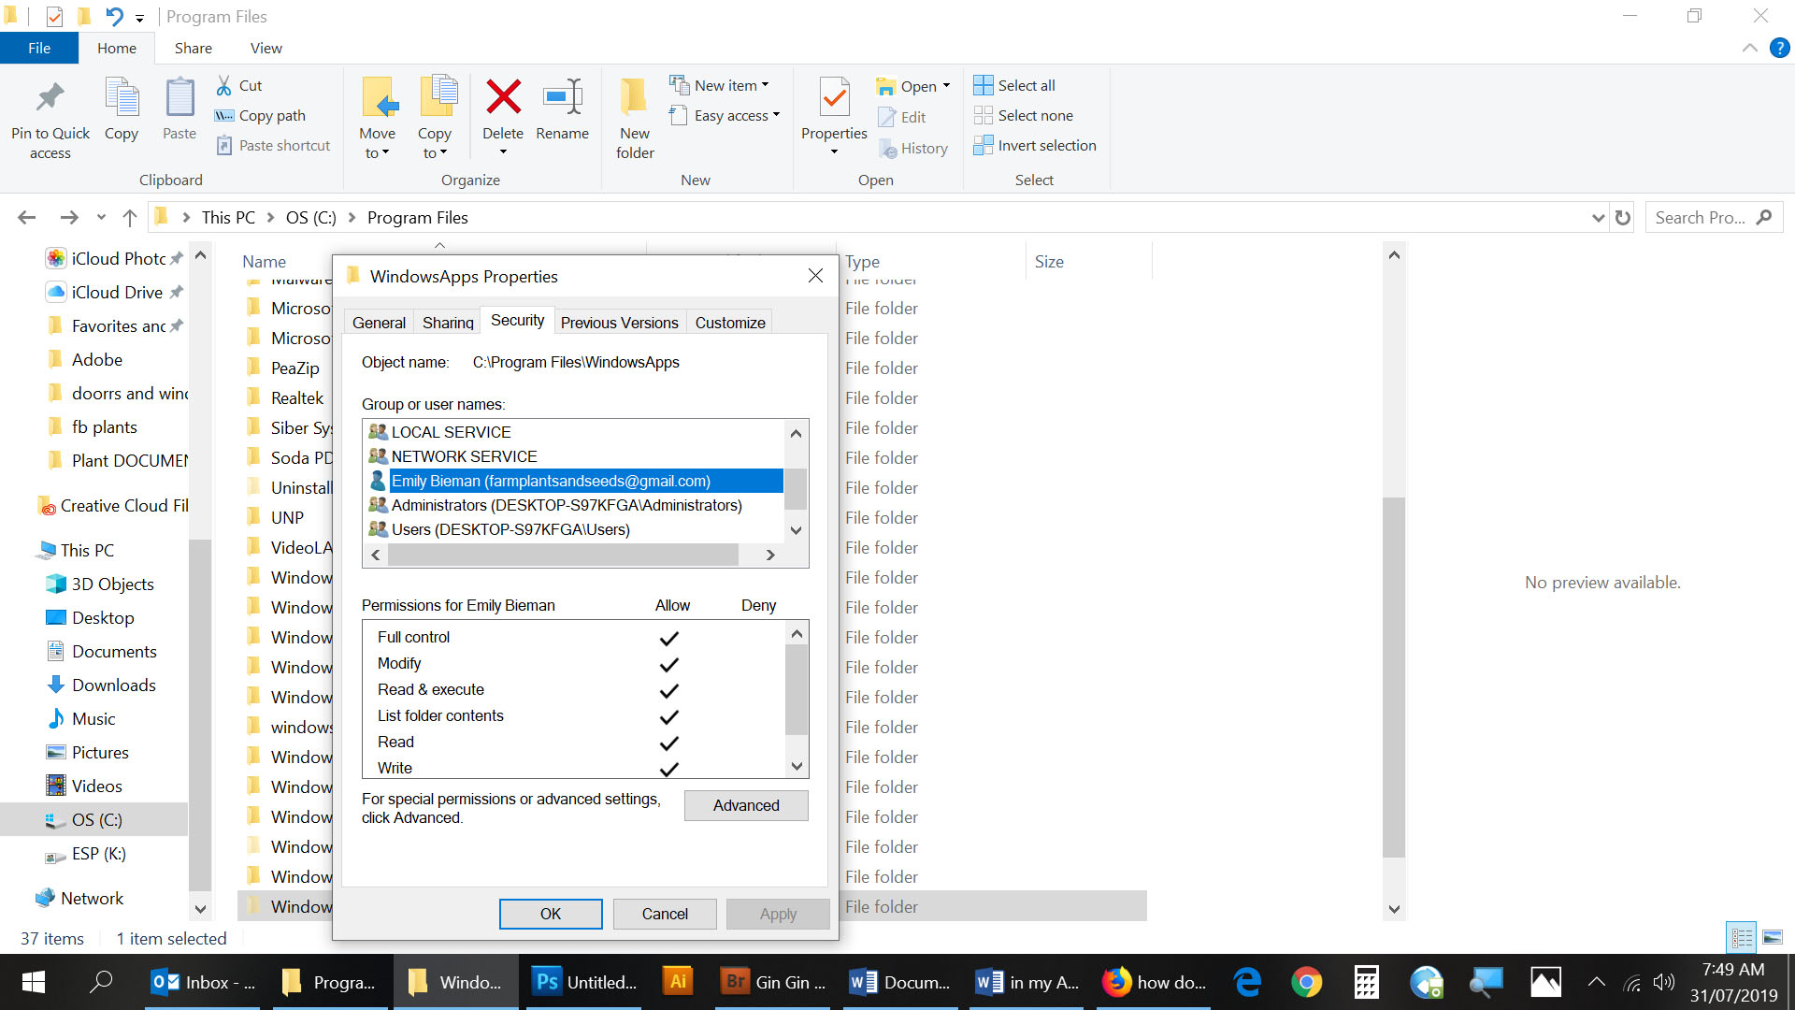The height and width of the screenshot is (1010, 1795).
Task: Select Emily Bieman user entry
Action: coord(576,480)
